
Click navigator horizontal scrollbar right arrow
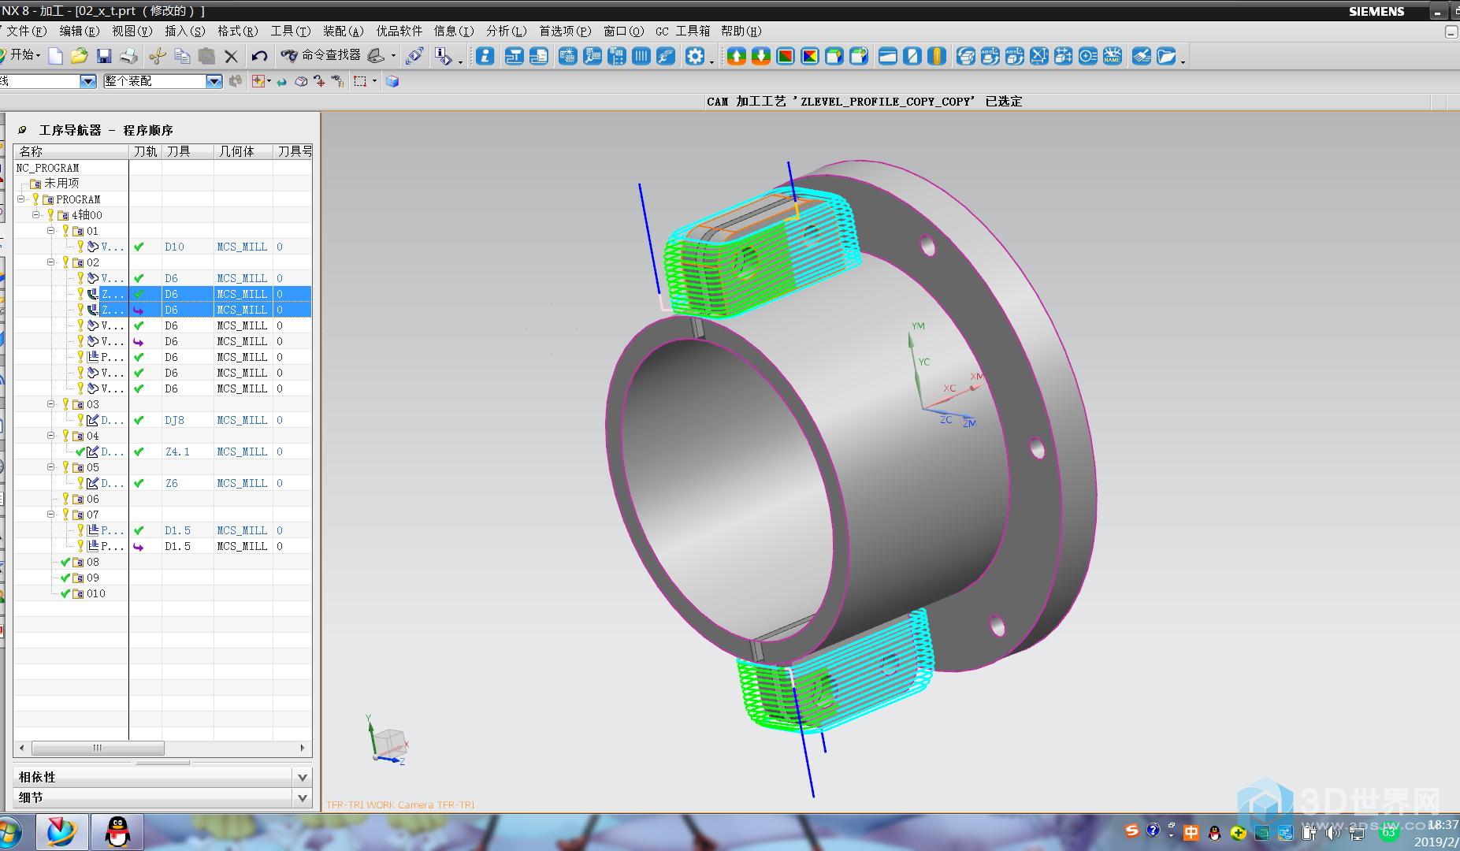coord(303,748)
